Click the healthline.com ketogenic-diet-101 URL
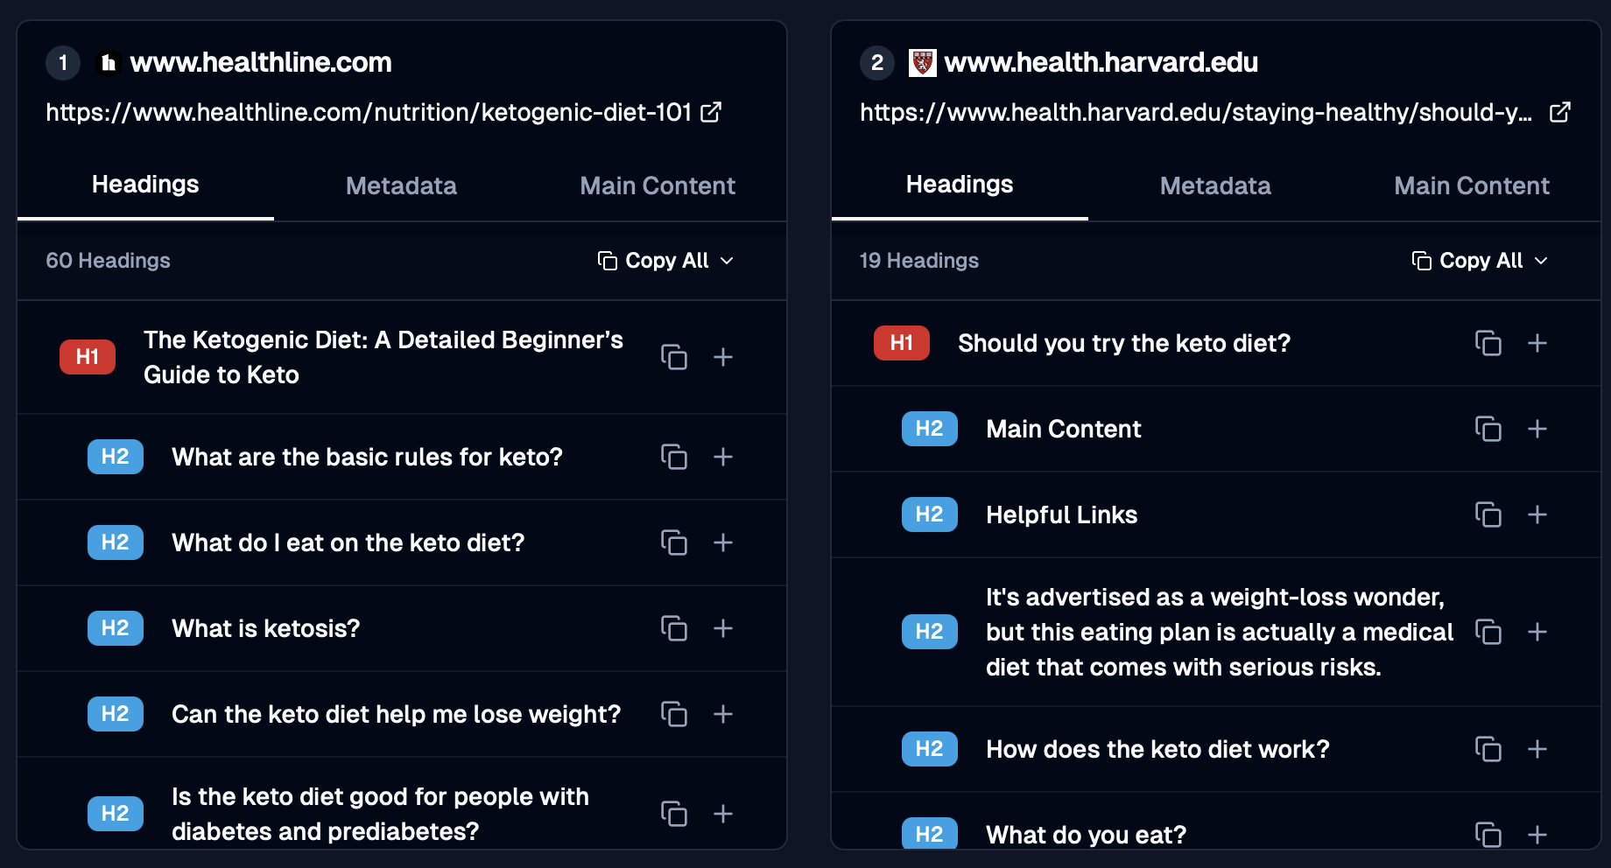Screen dimensions: 1611x868 368,112
